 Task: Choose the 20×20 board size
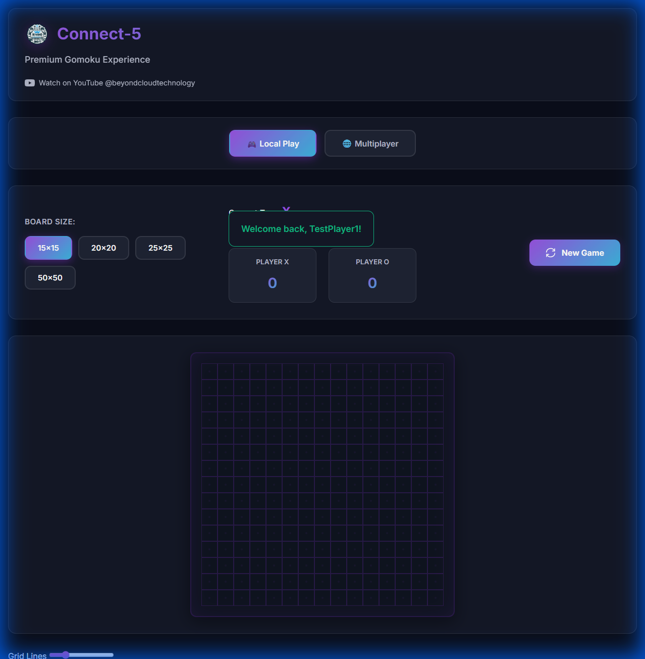point(103,248)
